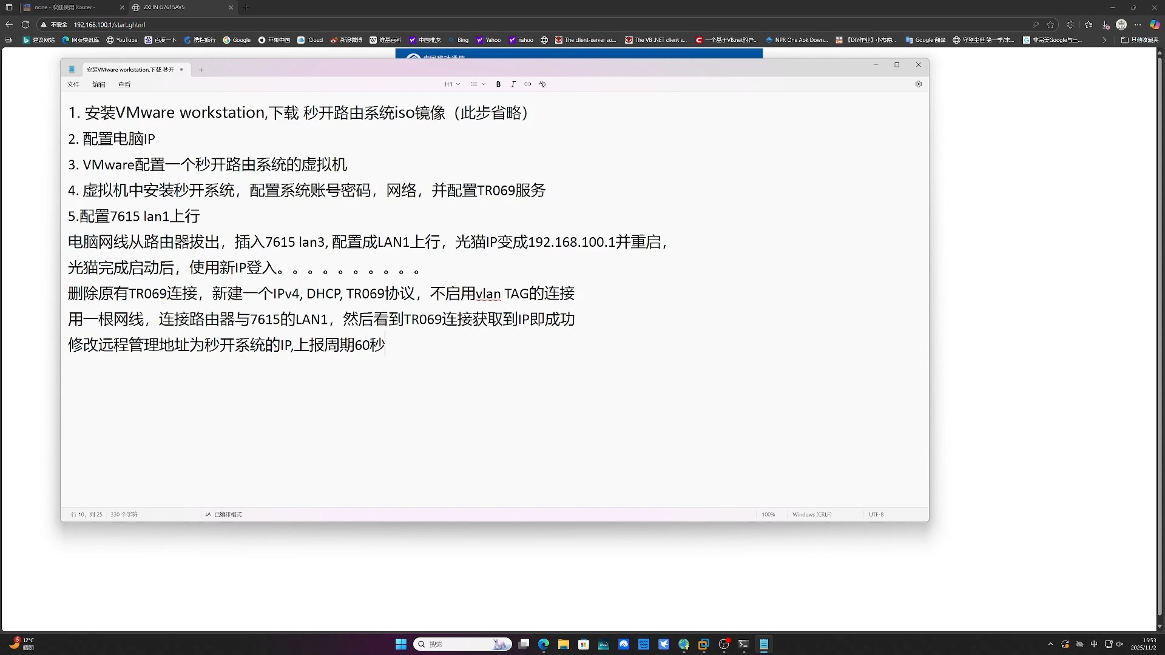Click the 100% zoom level indicator
Screen dimensions: 1165x655
768,514
